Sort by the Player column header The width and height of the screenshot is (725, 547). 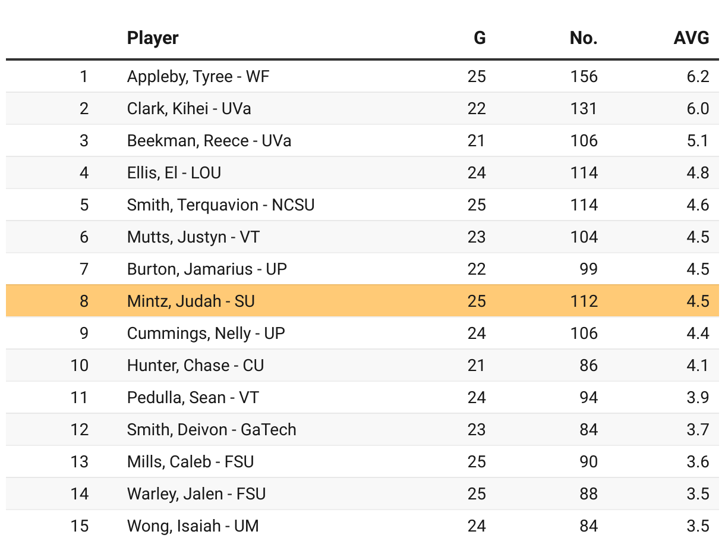153,38
